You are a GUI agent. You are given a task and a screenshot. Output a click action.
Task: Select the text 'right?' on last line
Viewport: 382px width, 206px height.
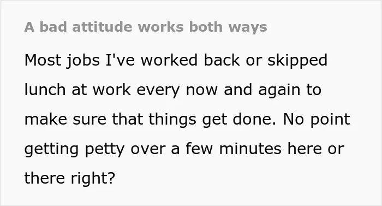93,179
